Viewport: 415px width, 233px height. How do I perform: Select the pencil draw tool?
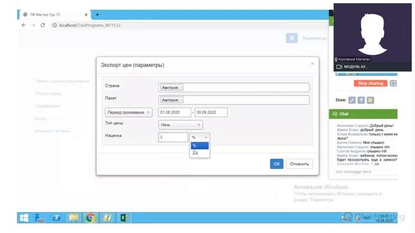(x=351, y=100)
